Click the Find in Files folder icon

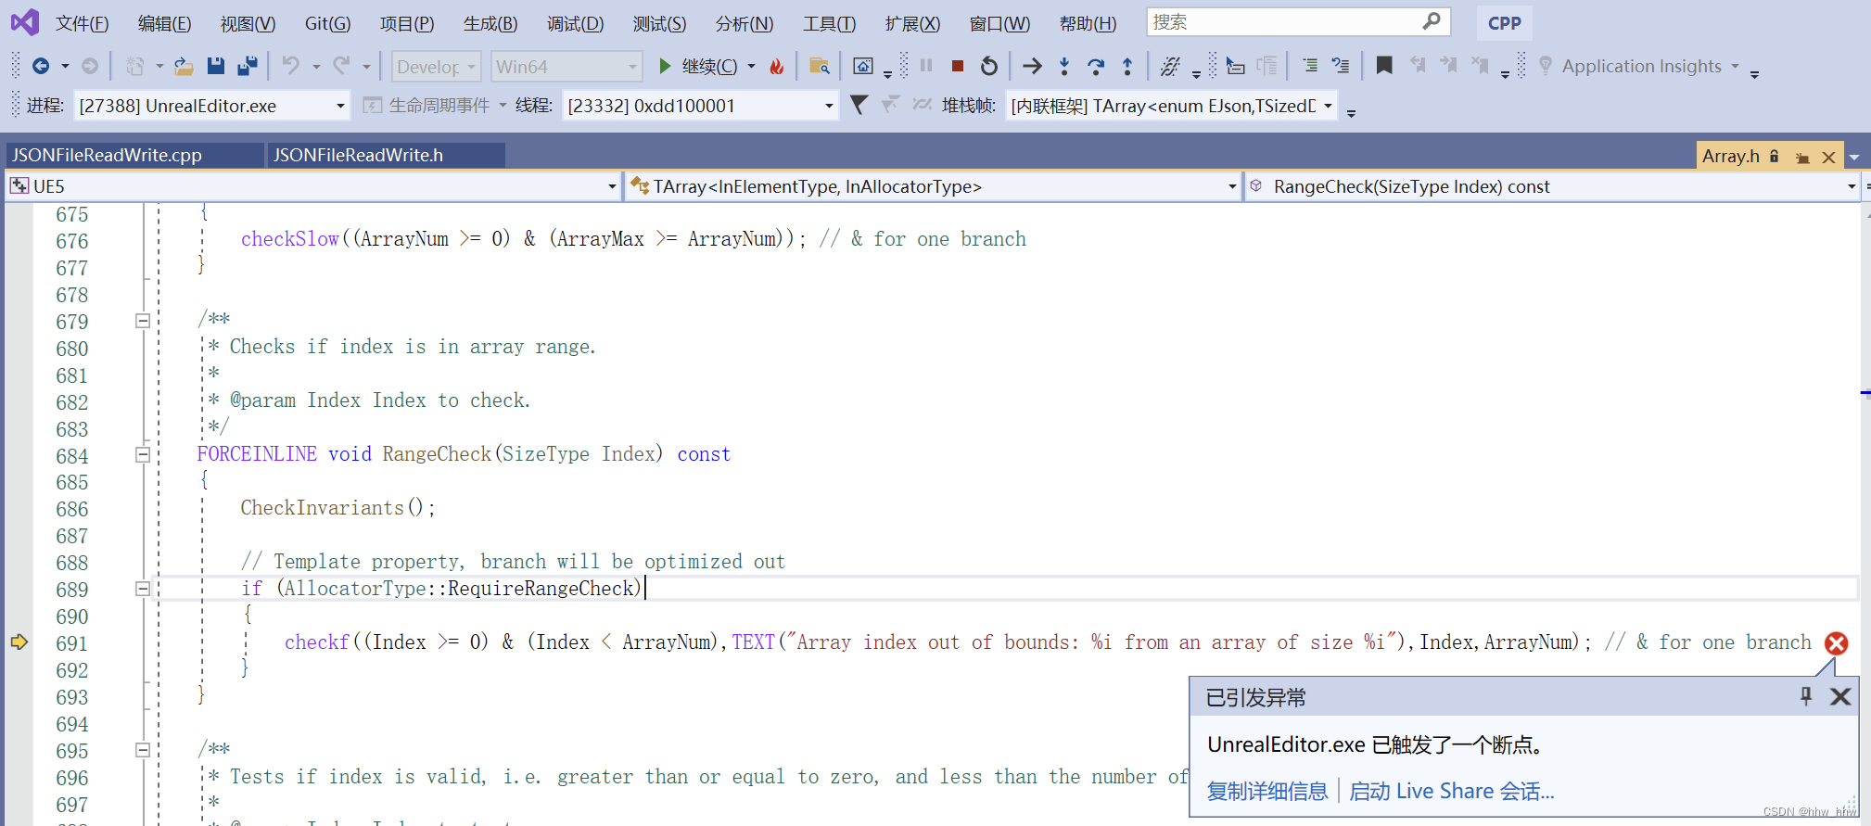click(x=819, y=66)
